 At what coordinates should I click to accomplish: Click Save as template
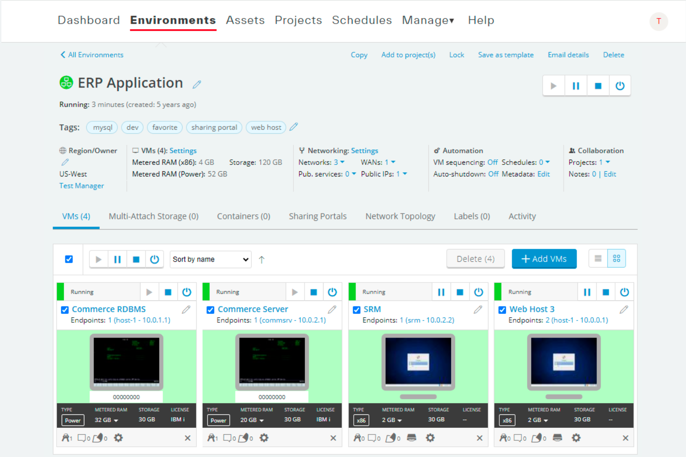[x=506, y=55]
